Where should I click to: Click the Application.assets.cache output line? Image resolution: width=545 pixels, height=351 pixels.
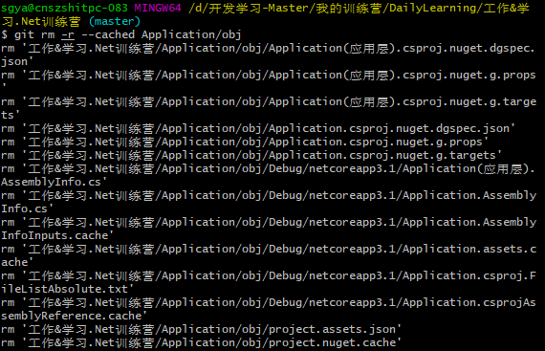(268, 255)
